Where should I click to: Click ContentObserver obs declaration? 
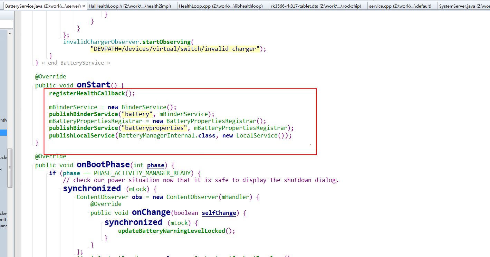pos(109,197)
